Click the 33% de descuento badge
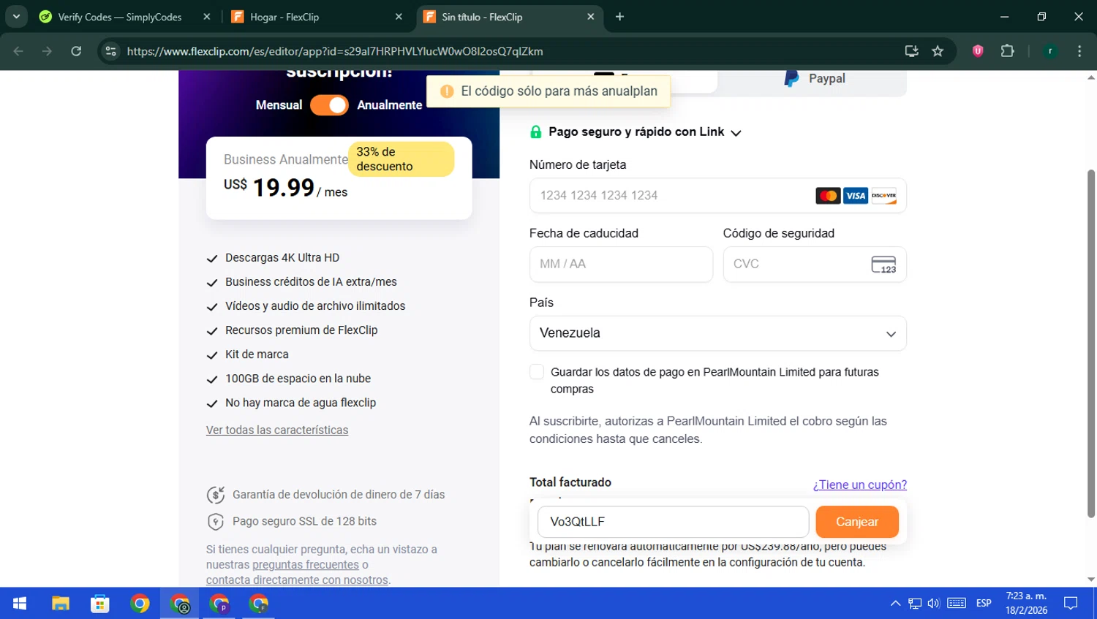1097x619 pixels. pyautogui.click(x=401, y=159)
